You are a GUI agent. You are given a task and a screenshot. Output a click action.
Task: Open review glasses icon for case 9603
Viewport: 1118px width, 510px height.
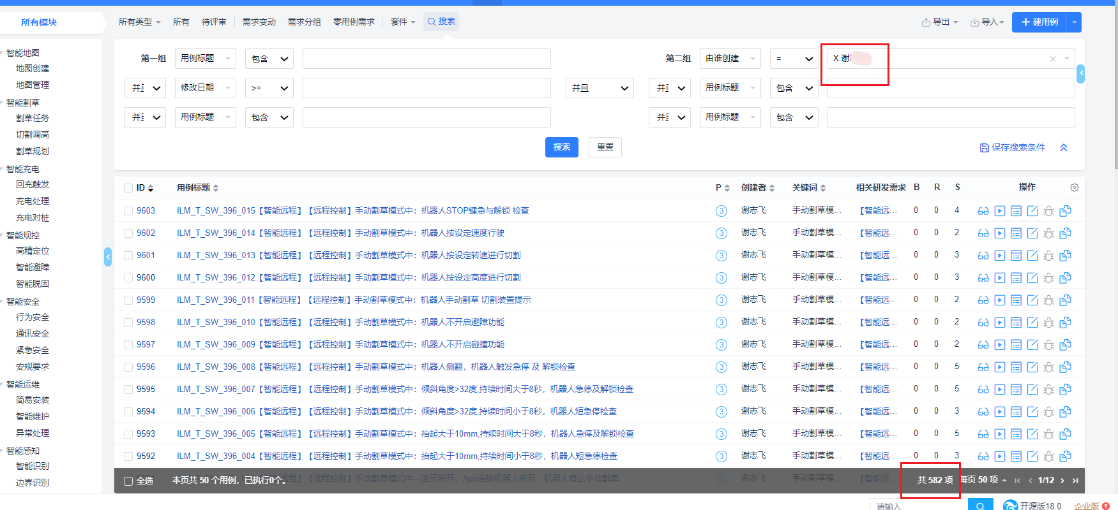(x=983, y=211)
